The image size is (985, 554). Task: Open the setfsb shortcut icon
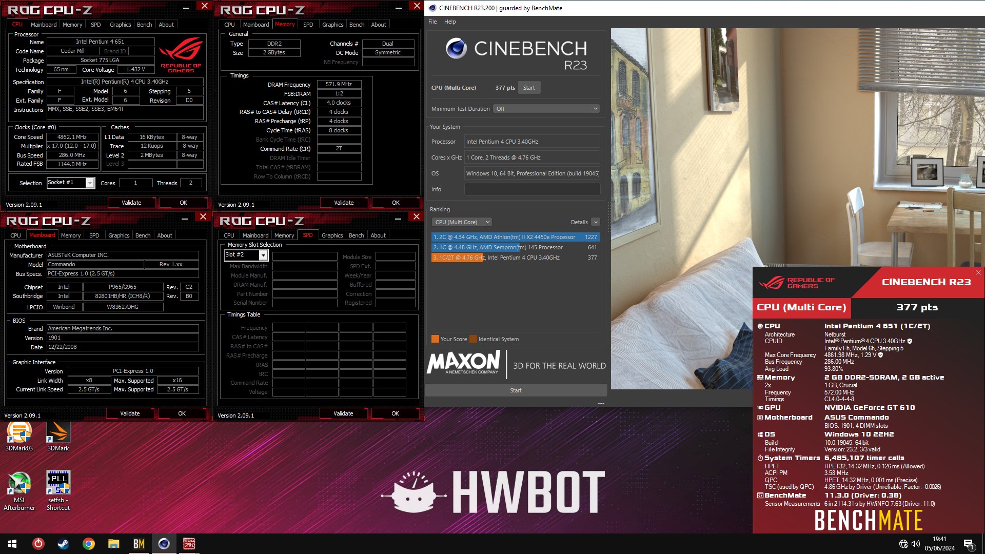(x=58, y=491)
